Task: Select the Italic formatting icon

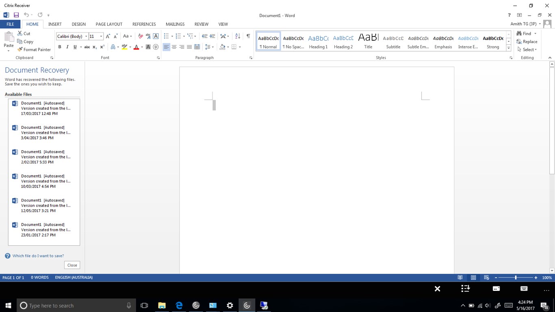Action: point(66,47)
